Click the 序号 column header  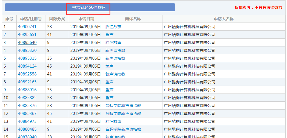click(9, 19)
